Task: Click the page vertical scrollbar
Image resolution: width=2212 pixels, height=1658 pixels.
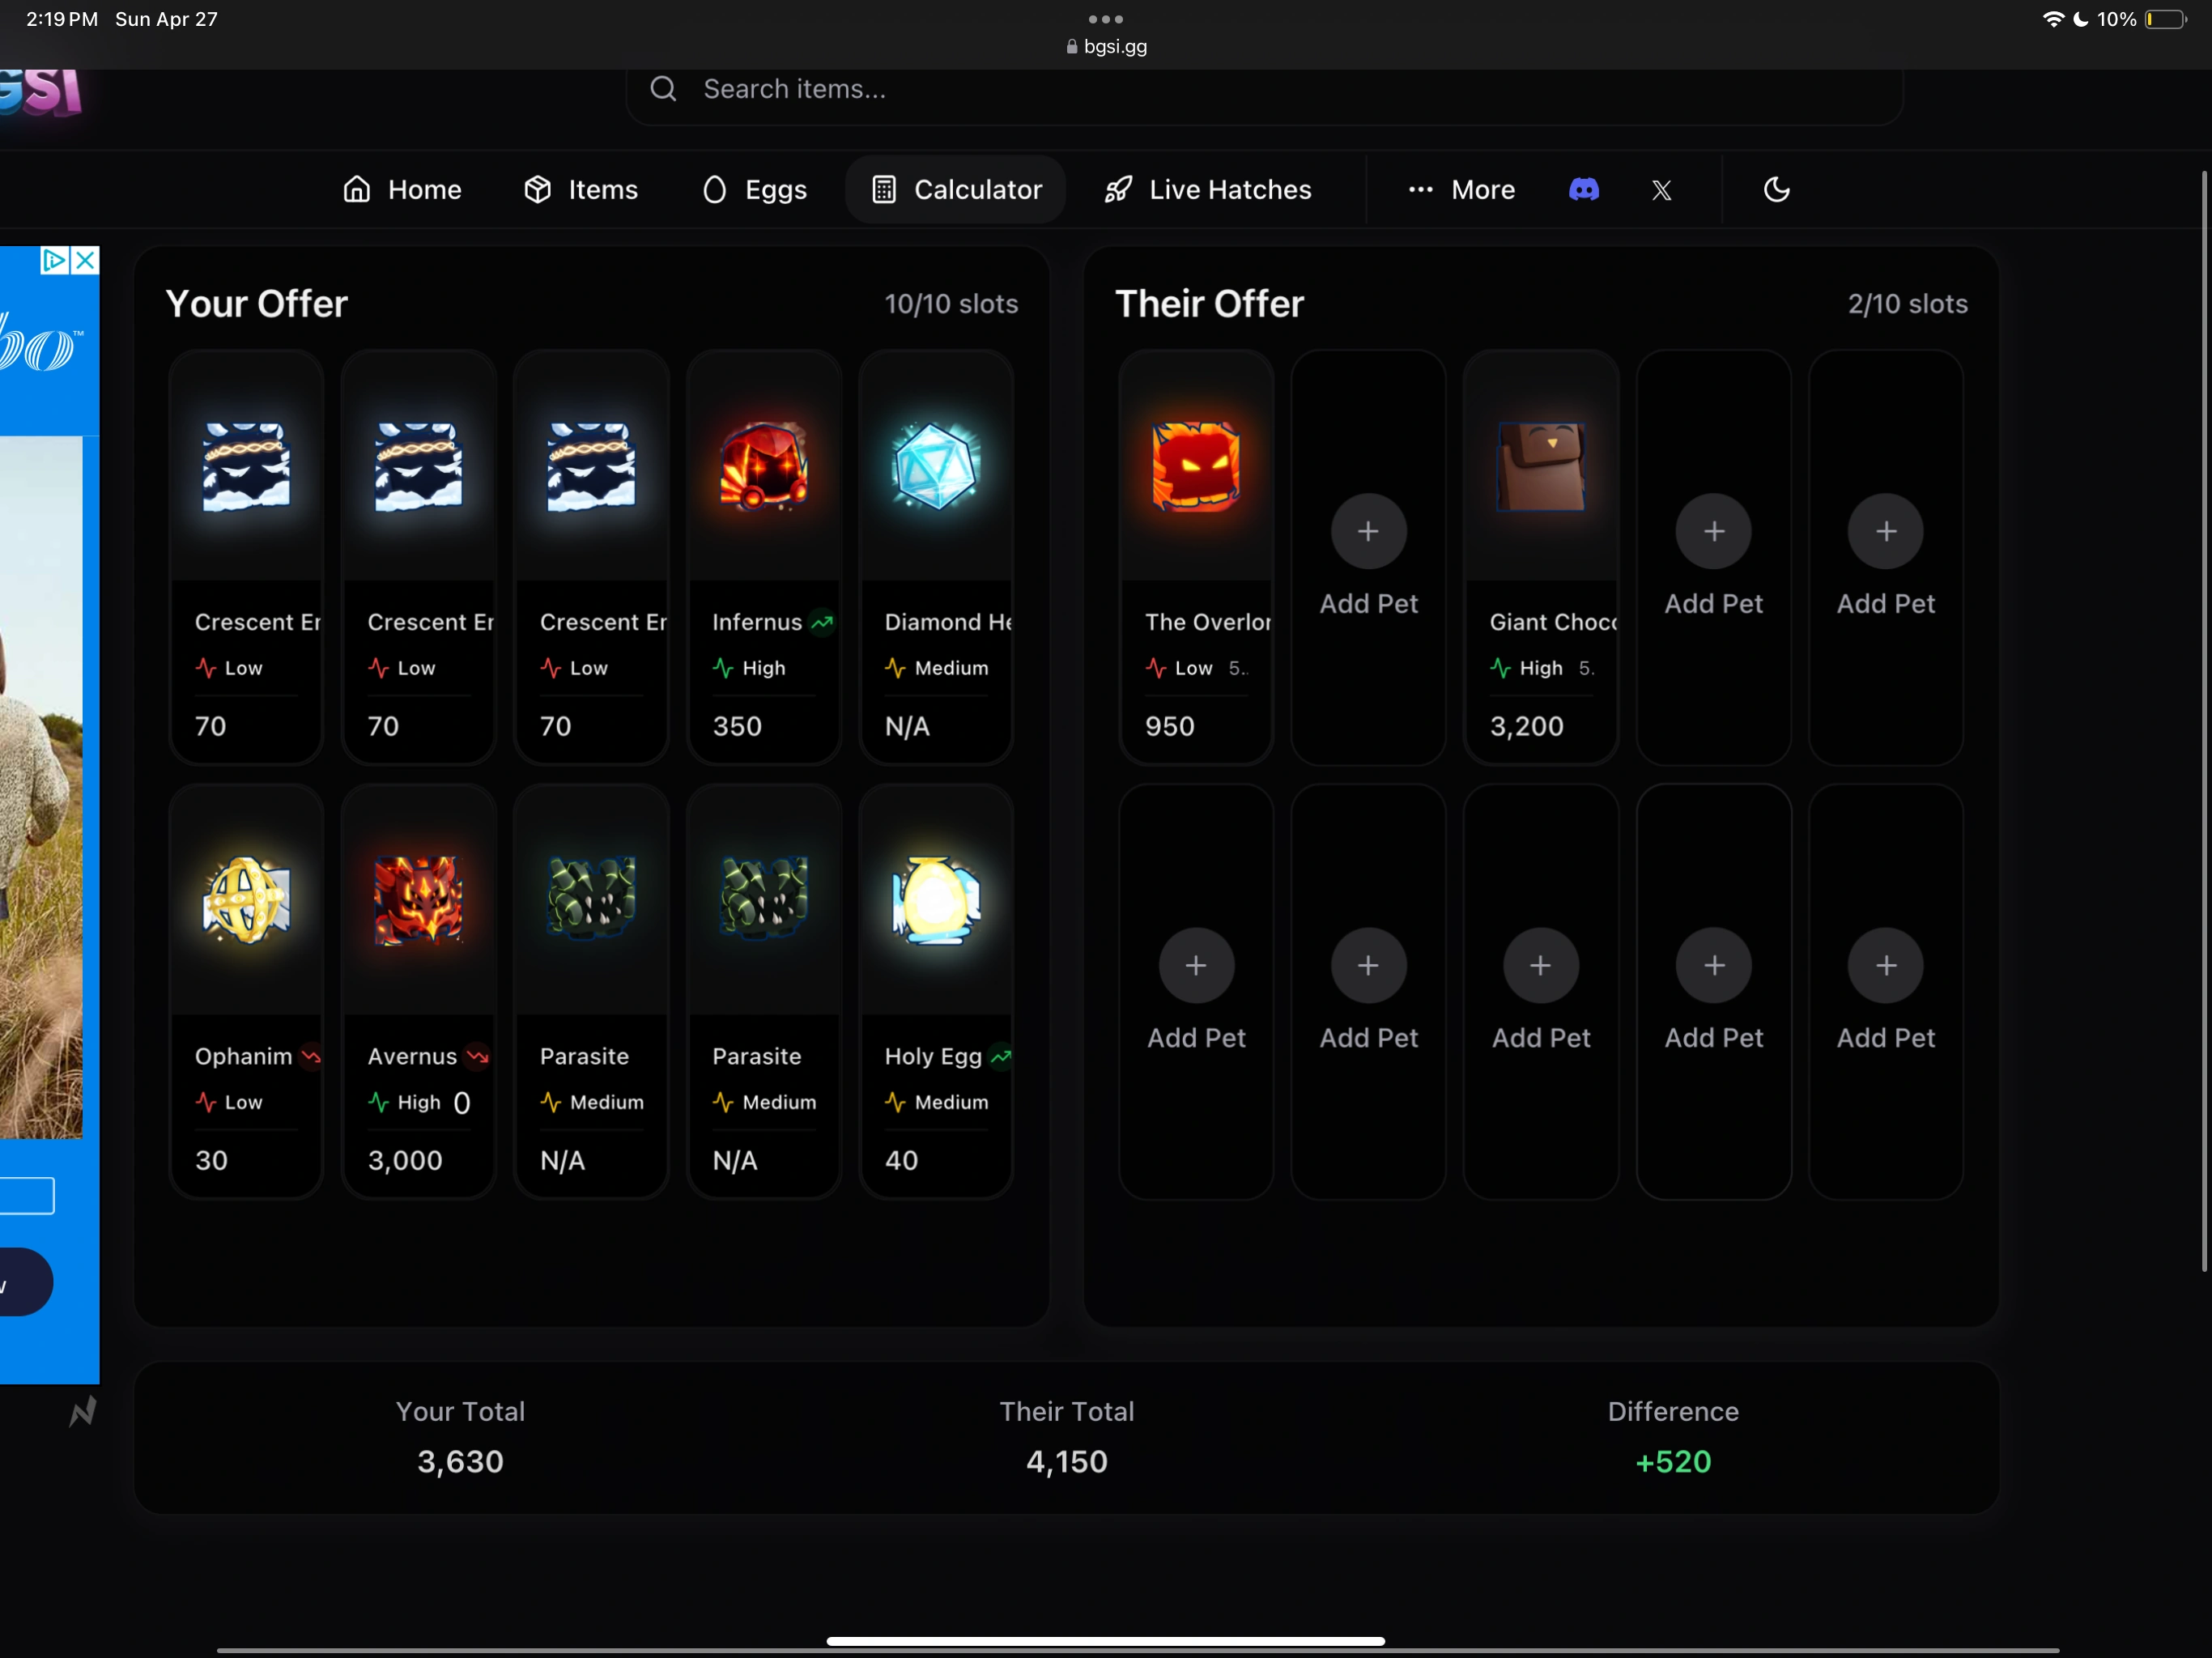Action: point(2203,720)
